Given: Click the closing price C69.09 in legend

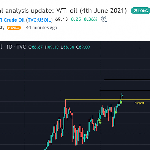Looking at the screenshot, I should click(83, 47).
